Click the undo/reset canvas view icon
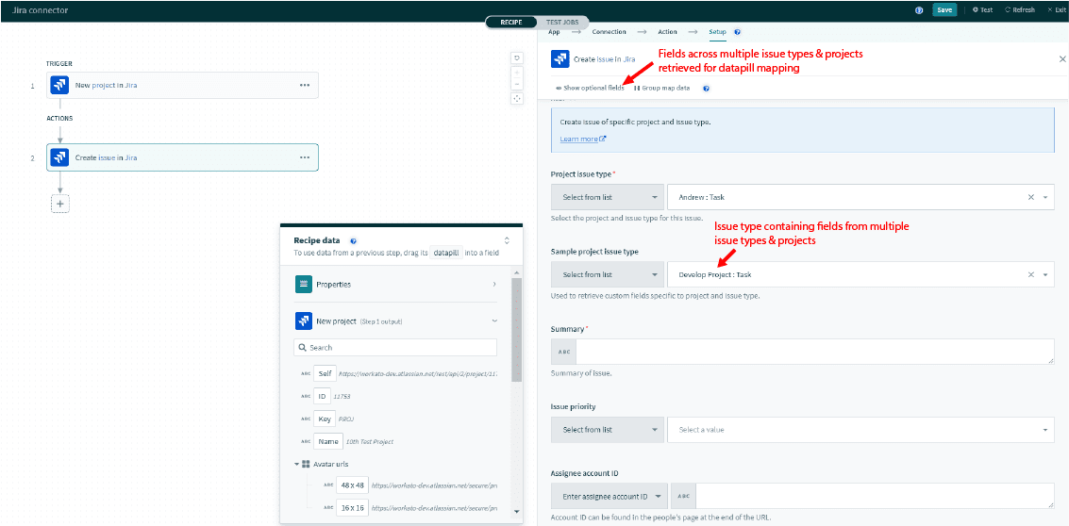The image size is (1069, 526). pyautogui.click(x=517, y=58)
